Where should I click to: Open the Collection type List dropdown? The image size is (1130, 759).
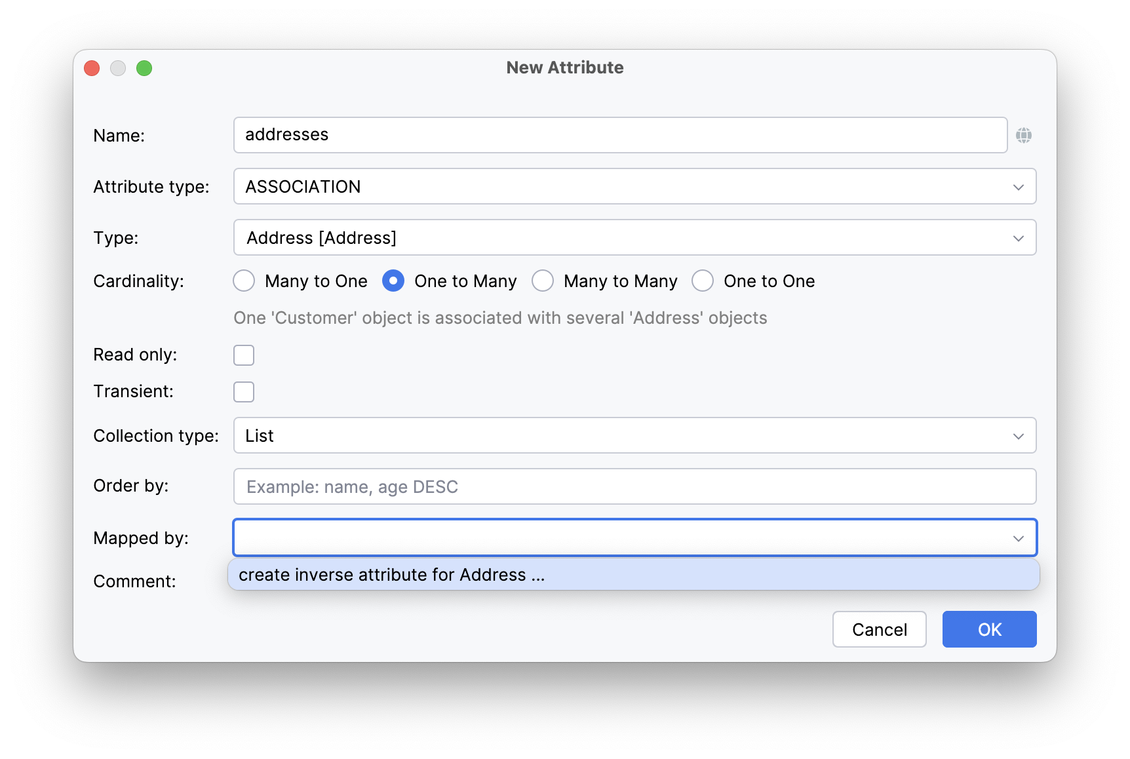tap(634, 436)
